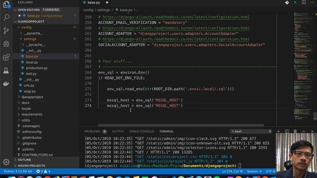This screenshot has height=178, width=317.
Task: Maximize the panel with up chevron
Action: pos(304,132)
